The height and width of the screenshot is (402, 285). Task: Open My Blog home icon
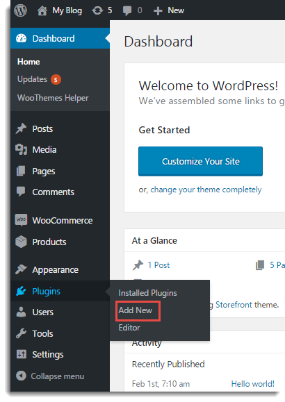(x=42, y=10)
